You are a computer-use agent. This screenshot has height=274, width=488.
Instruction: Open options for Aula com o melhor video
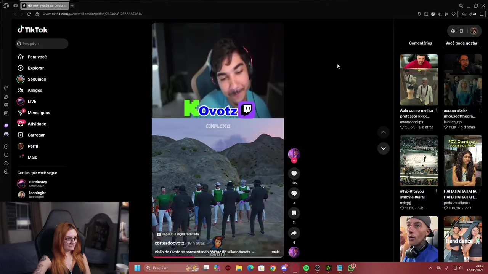[x=436, y=110]
